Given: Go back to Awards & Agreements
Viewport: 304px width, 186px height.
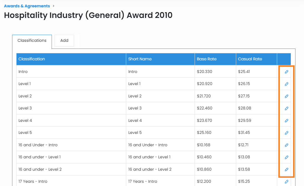Looking at the screenshot, I should 27,6.
